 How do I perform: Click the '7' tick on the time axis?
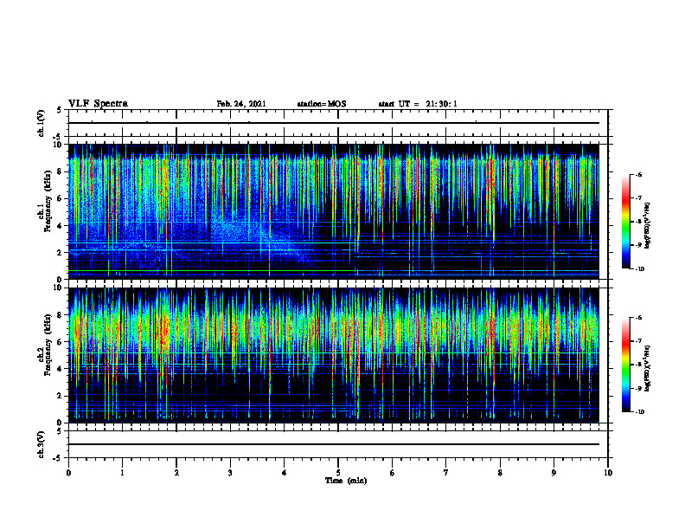coord(446,473)
